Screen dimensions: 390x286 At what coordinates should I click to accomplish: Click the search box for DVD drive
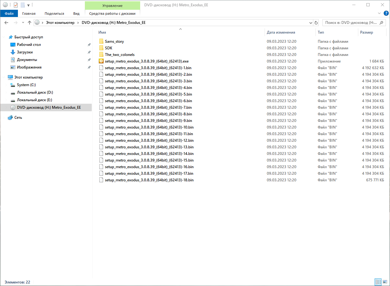[x=351, y=23]
